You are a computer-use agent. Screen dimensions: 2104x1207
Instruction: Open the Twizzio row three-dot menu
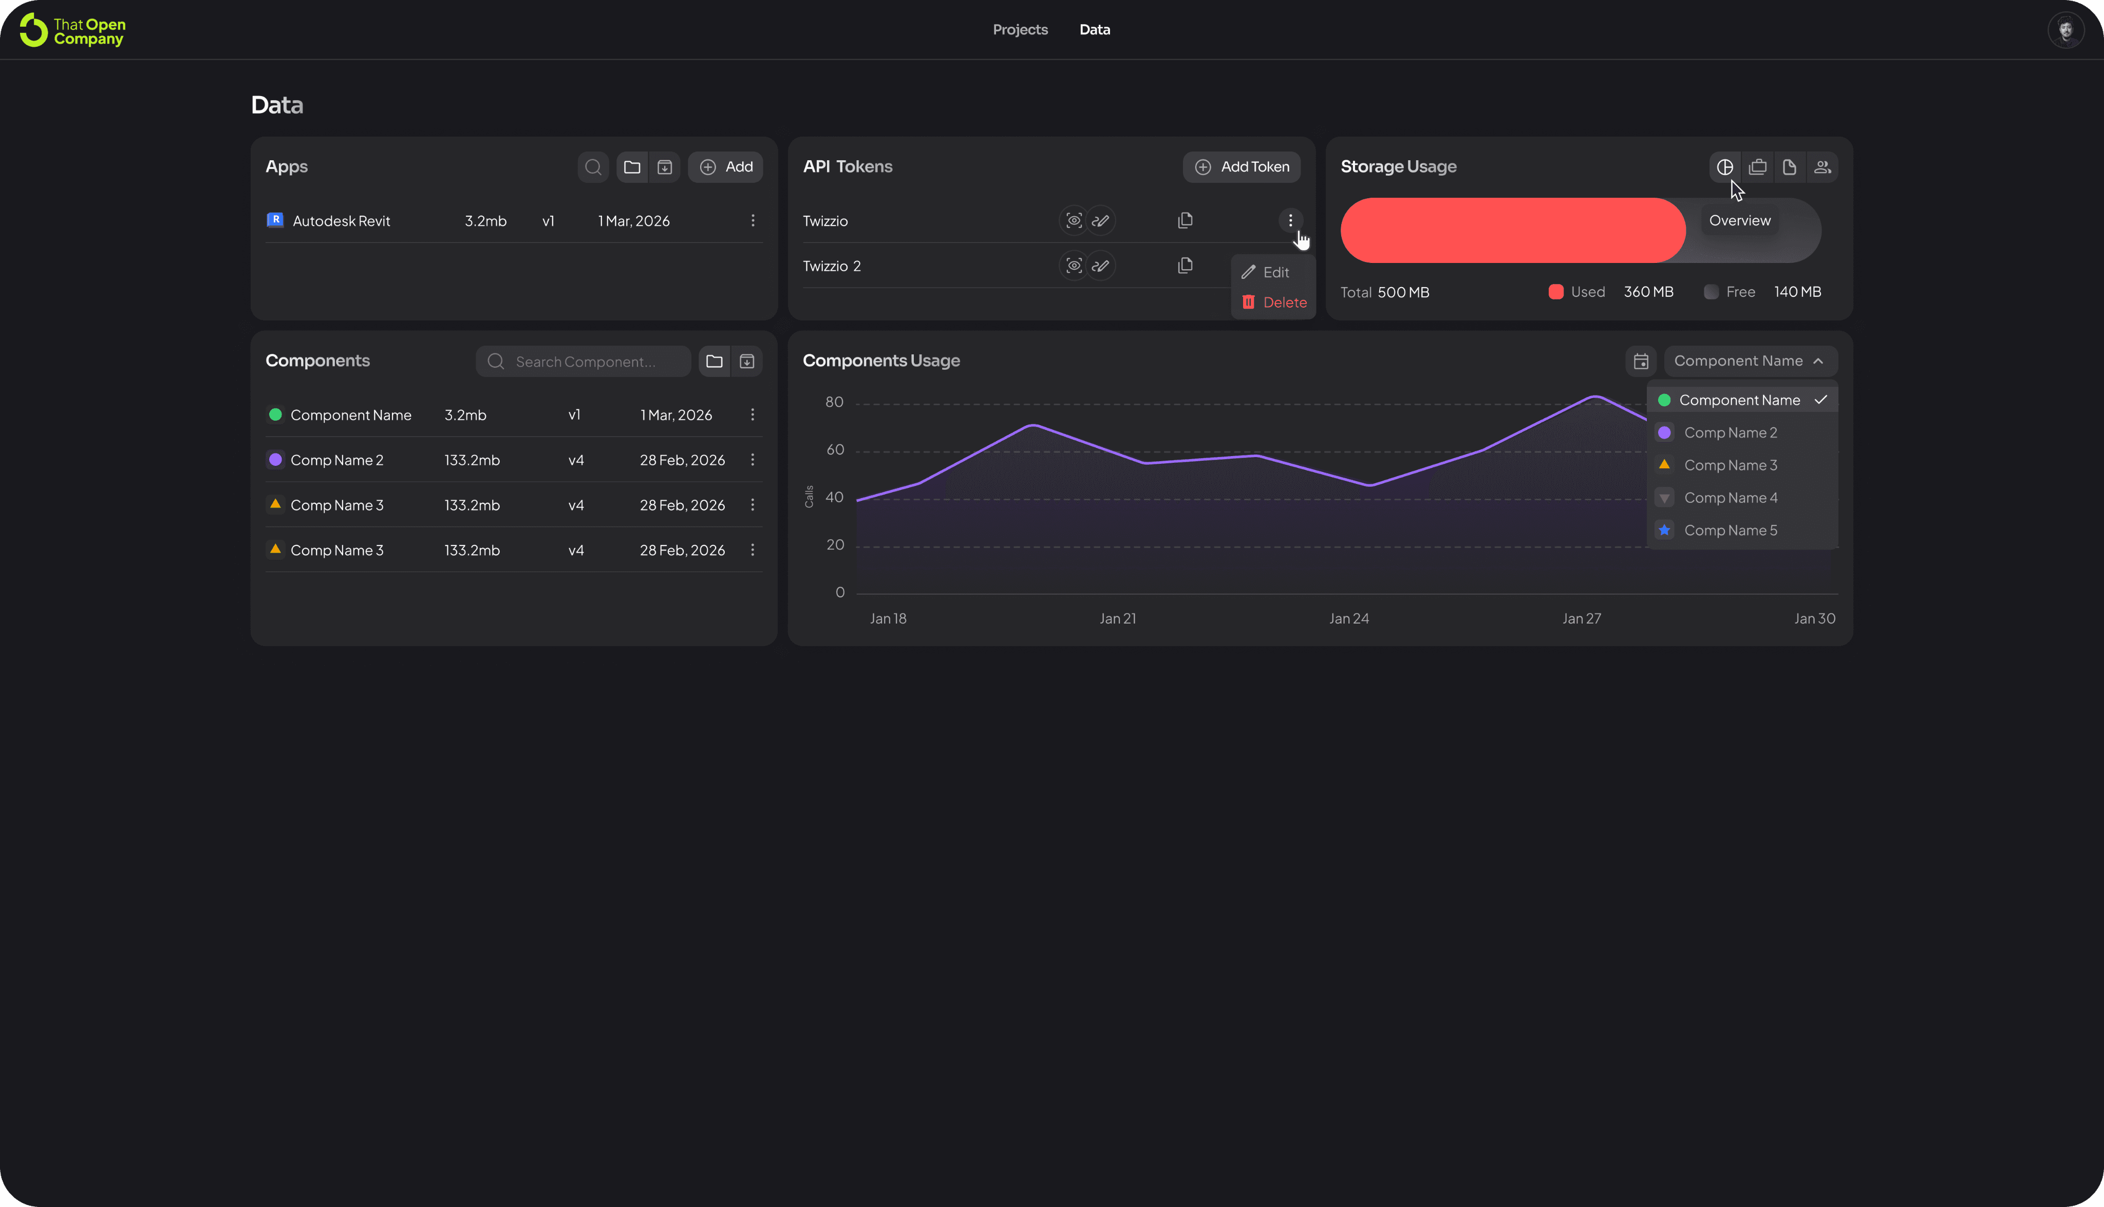(x=1291, y=220)
